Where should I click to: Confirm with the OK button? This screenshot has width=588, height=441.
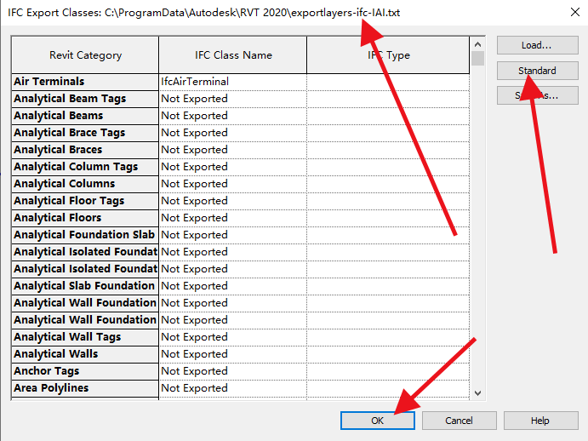pyautogui.click(x=378, y=421)
